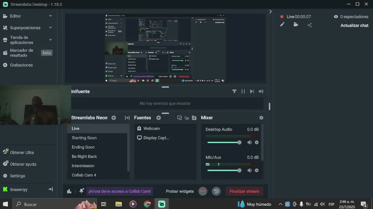Open the notifications bell icon
The width and height of the screenshot is (373, 209).
82,191
